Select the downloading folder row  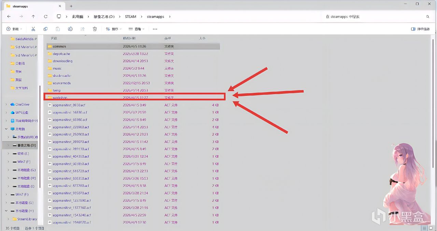tap(133, 61)
